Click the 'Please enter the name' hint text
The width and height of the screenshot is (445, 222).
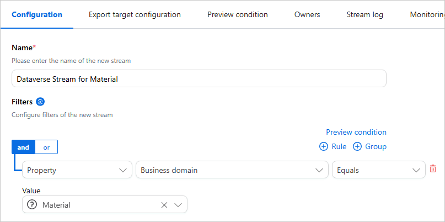click(x=71, y=61)
